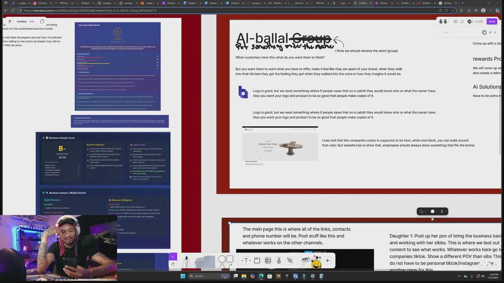Click 'I think we should remove the word (group)'
The height and width of the screenshot is (283, 504).
tap(367, 51)
